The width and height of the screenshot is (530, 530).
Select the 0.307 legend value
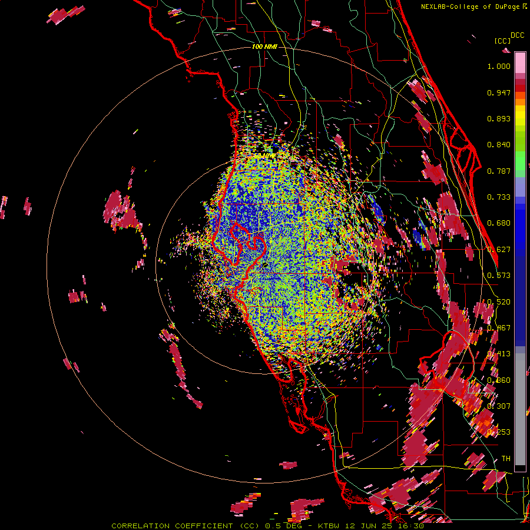(x=499, y=406)
